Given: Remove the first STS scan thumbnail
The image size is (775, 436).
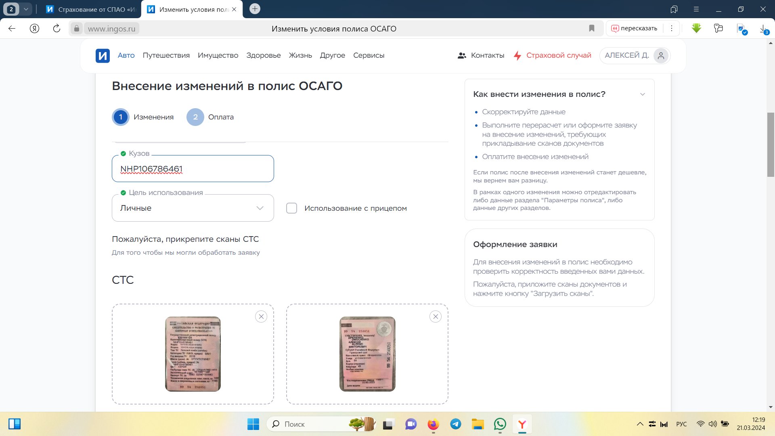Looking at the screenshot, I should pyautogui.click(x=261, y=317).
